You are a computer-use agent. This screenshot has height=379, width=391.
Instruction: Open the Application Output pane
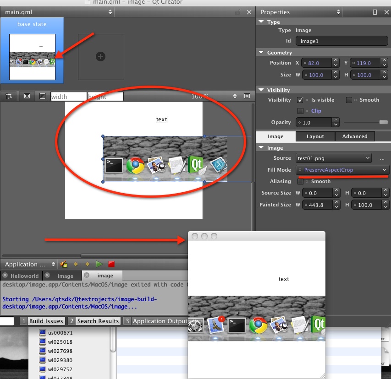tap(156, 321)
